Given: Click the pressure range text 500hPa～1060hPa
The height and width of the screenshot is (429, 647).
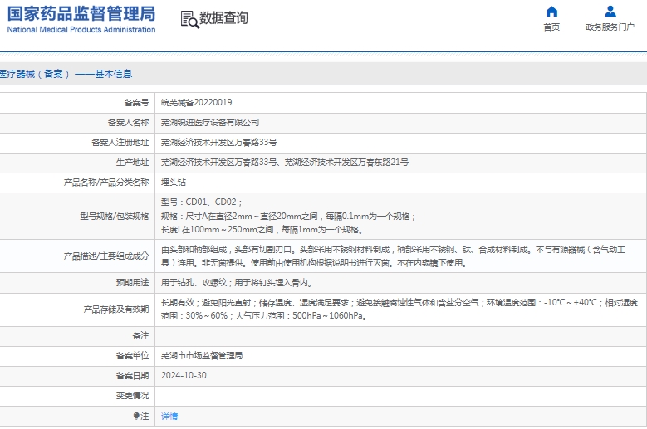Looking at the screenshot, I should 328,315.
